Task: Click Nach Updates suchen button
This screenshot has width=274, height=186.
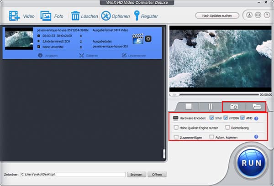Action: [x=217, y=15]
